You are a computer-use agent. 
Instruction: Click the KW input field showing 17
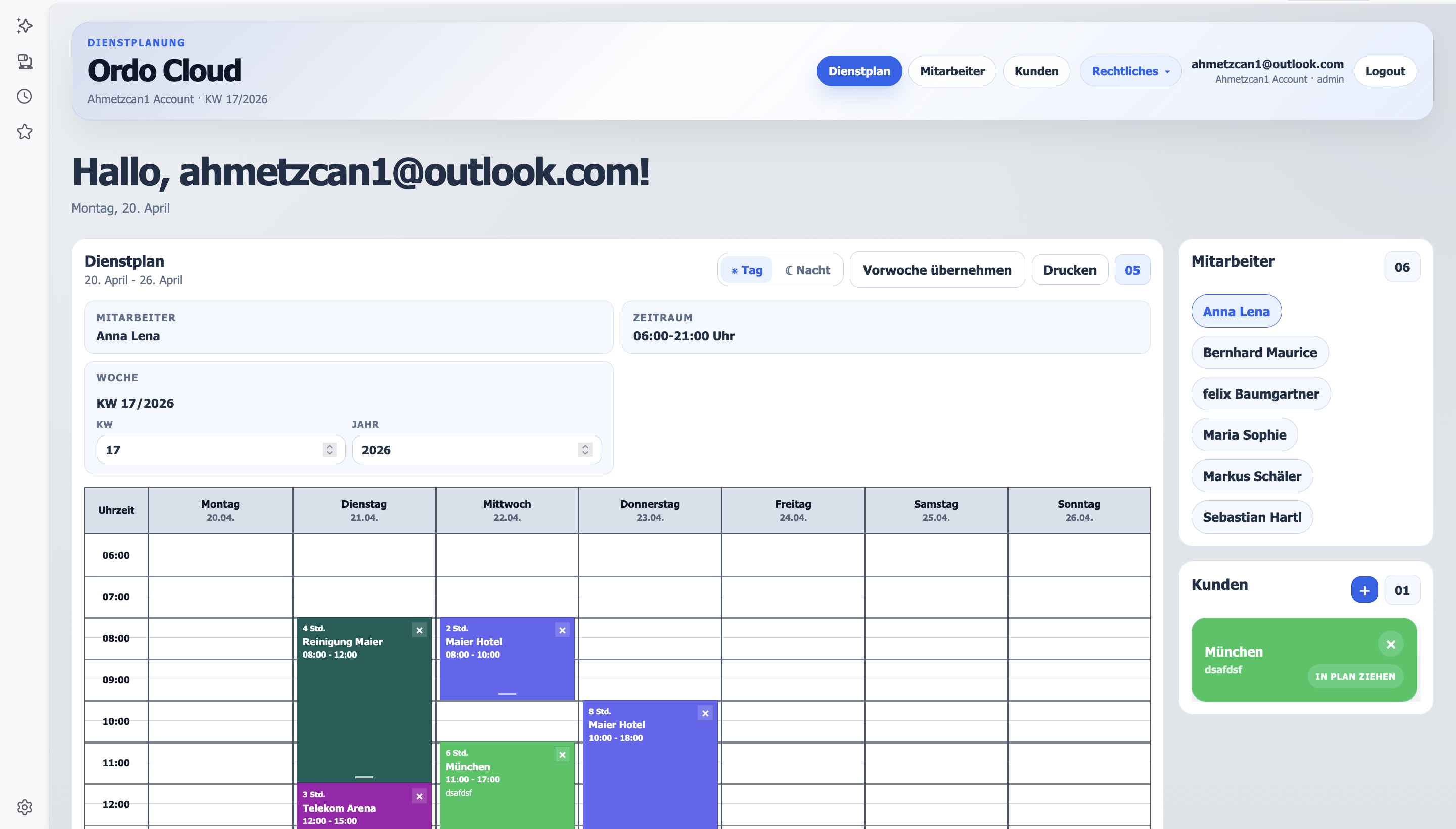point(221,450)
